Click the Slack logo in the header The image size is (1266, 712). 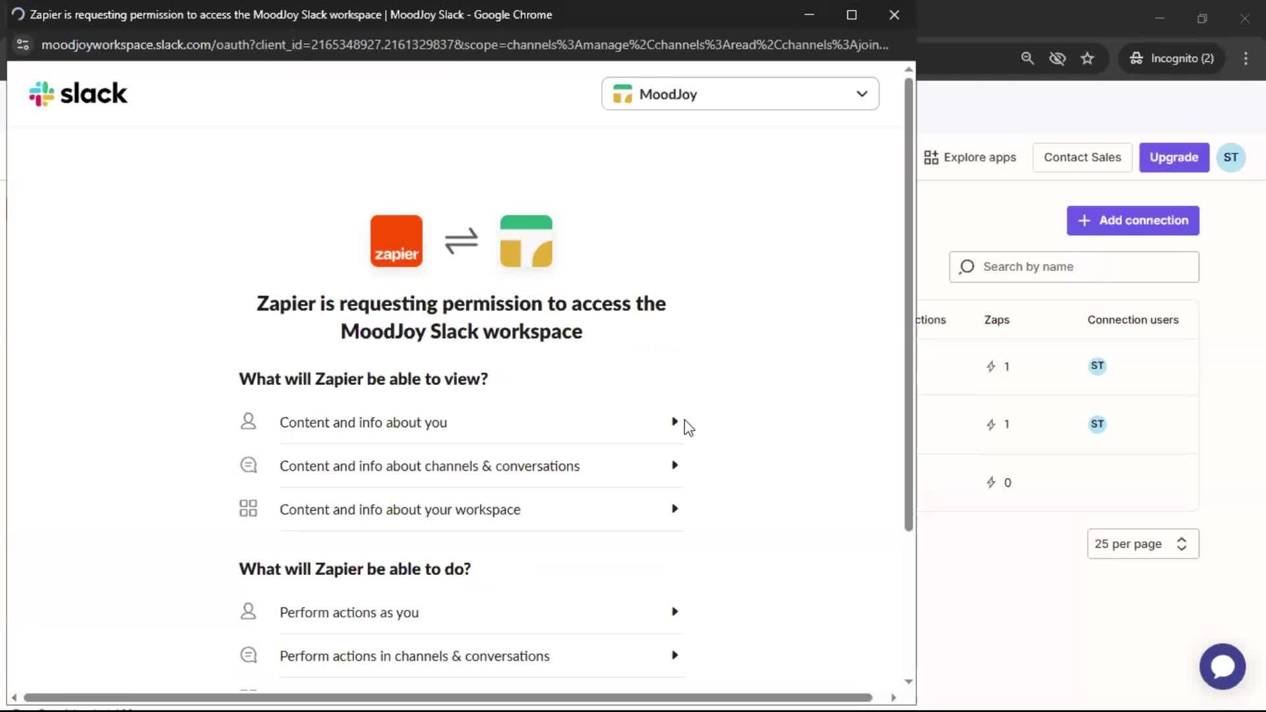click(x=78, y=94)
